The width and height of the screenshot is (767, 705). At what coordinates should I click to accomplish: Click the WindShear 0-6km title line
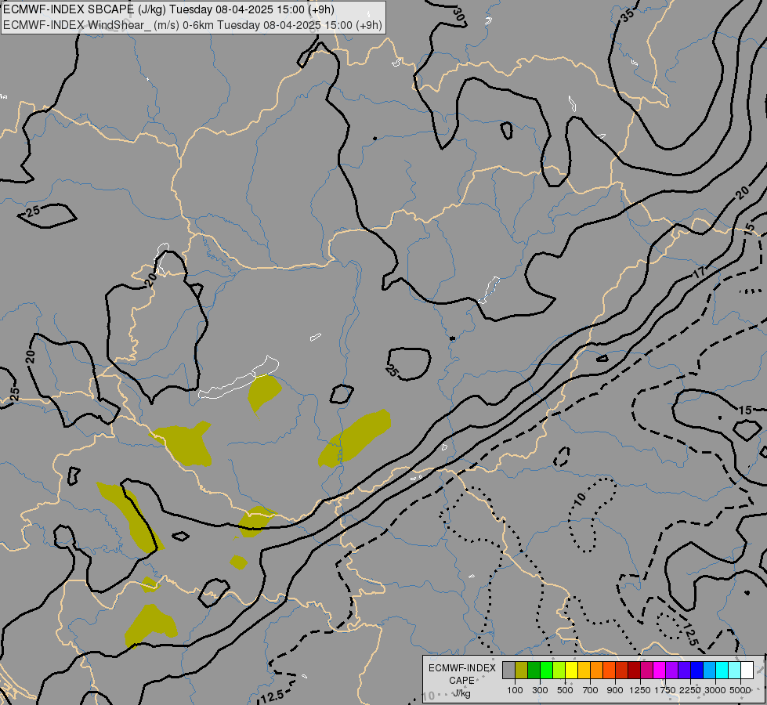(x=193, y=25)
